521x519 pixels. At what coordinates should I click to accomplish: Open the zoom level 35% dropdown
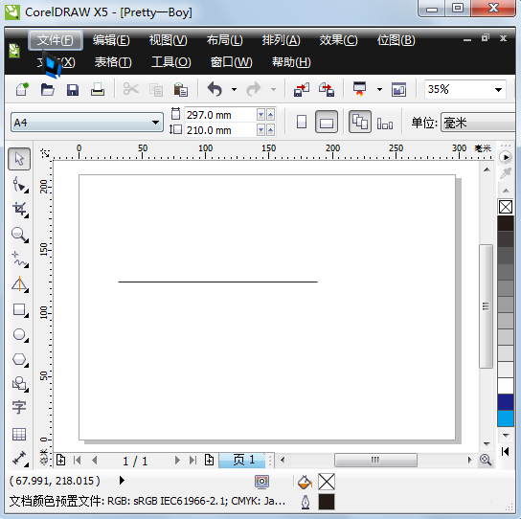pyautogui.click(x=498, y=89)
